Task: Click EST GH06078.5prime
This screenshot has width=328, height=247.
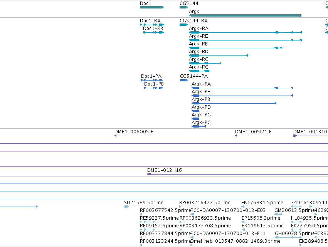Action: pos(288,237)
